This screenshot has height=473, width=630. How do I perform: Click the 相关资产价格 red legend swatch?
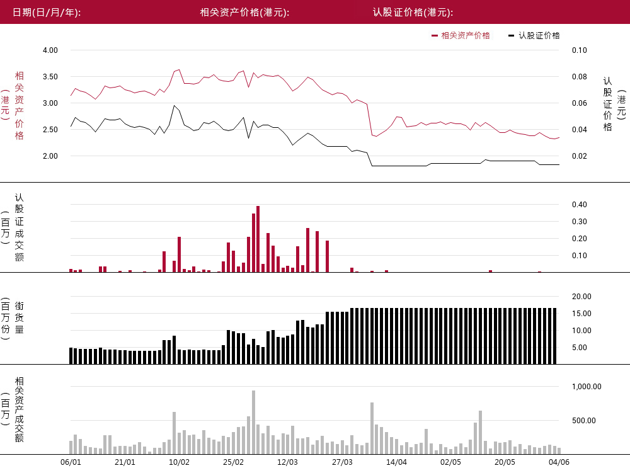point(434,36)
